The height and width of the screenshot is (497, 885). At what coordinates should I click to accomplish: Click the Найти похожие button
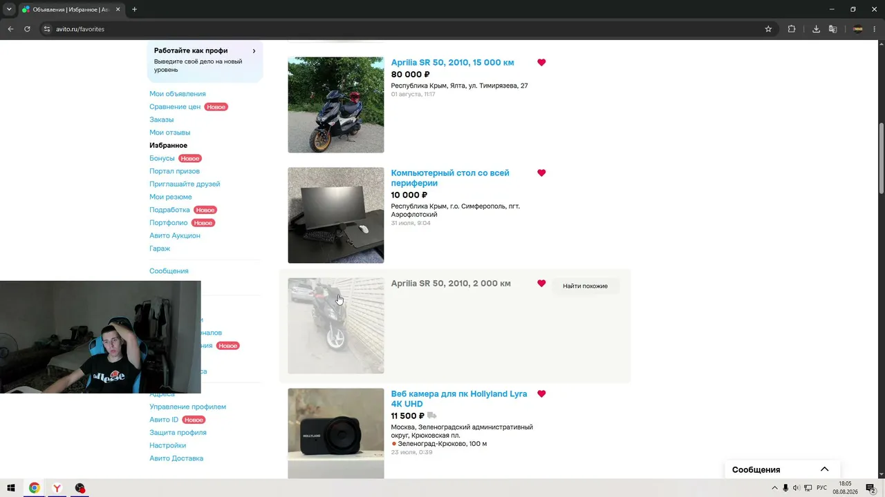pos(585,286)
